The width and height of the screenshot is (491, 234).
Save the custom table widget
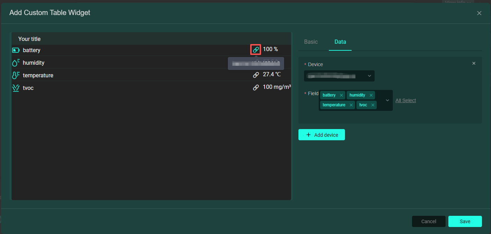coord(465,221)
